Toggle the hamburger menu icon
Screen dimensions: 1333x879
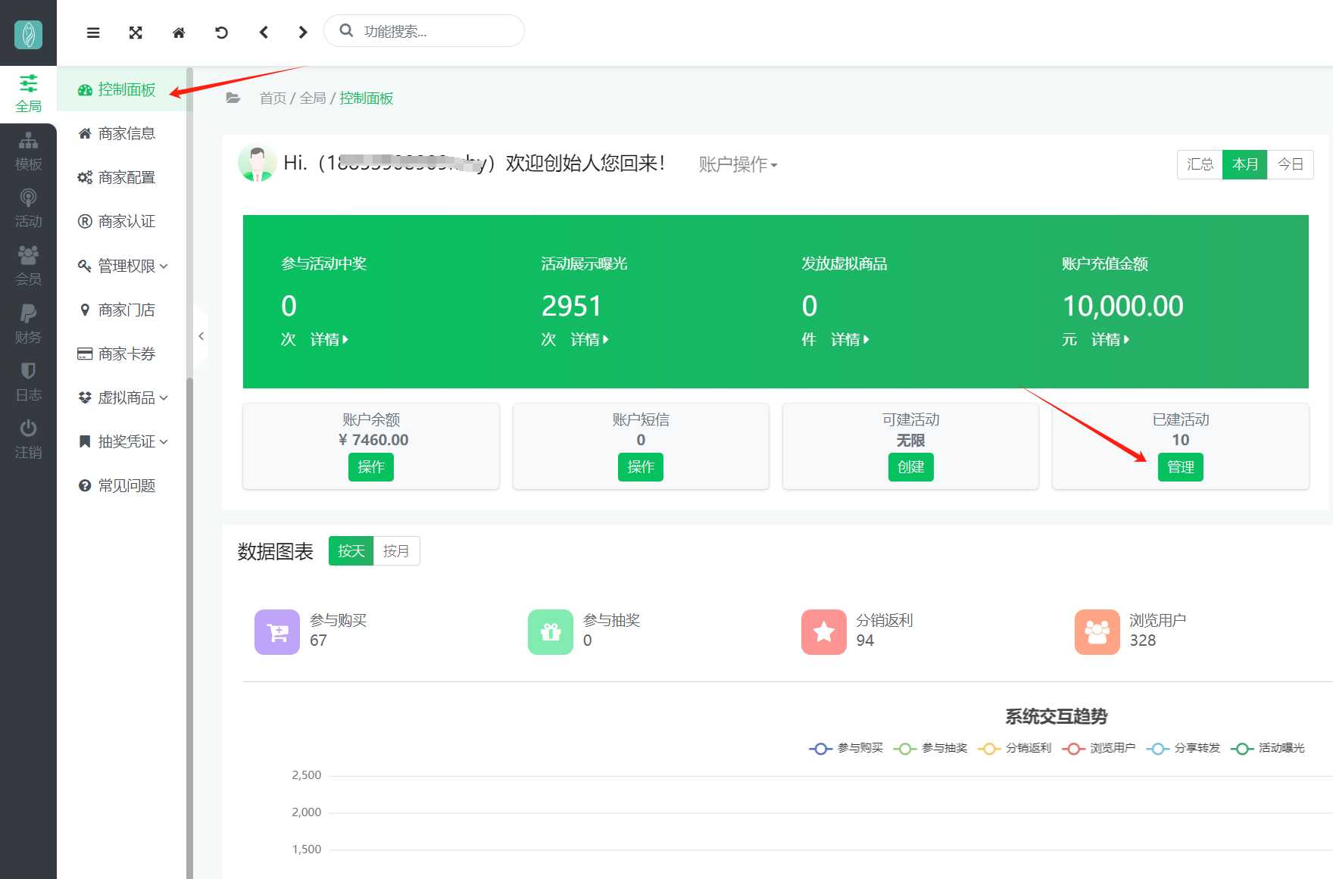(x=93, y=33)
